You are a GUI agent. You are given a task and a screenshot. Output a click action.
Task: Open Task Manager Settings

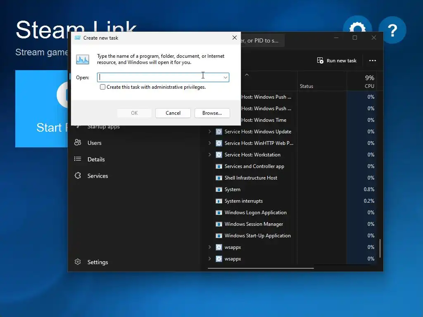click(x=97, y=262)
